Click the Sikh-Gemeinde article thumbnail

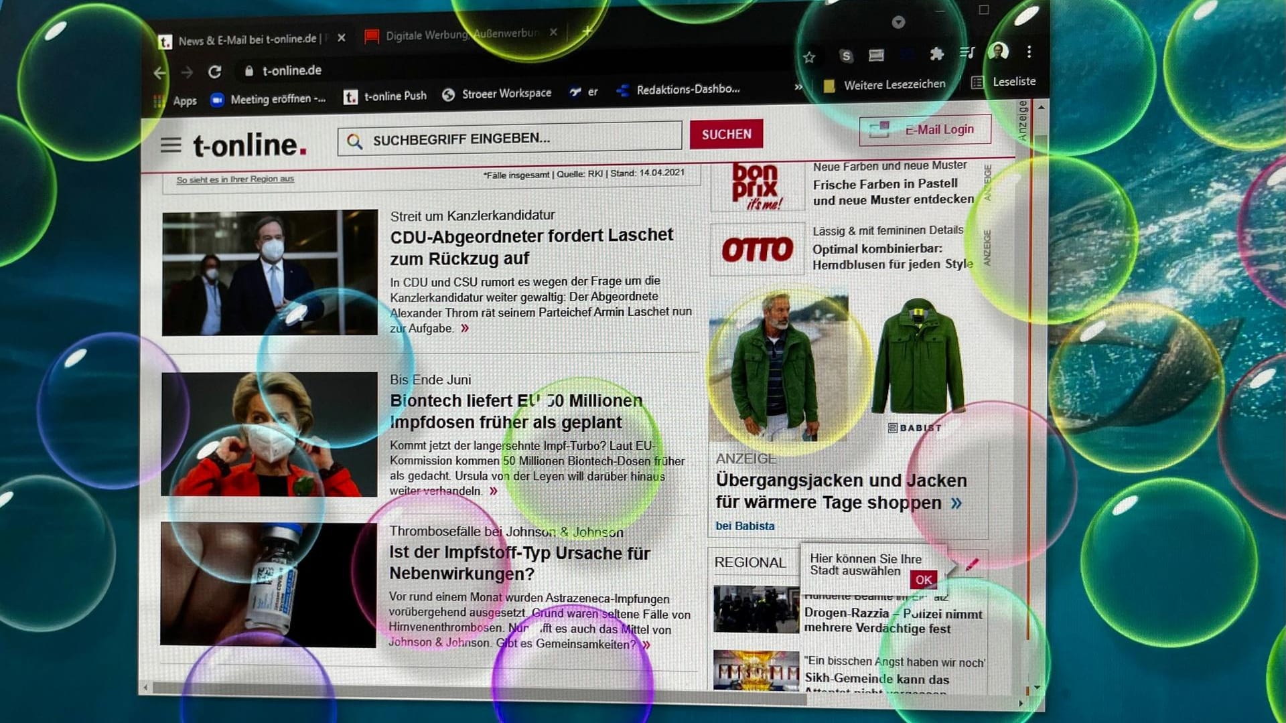tap(756, 670)
